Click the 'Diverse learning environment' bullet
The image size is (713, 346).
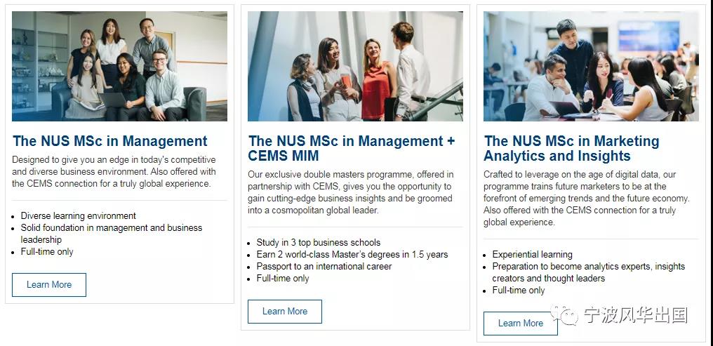(78, 215)
